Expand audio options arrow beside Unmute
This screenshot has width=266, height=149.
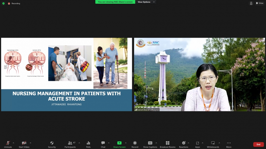[x=14, y=143]
